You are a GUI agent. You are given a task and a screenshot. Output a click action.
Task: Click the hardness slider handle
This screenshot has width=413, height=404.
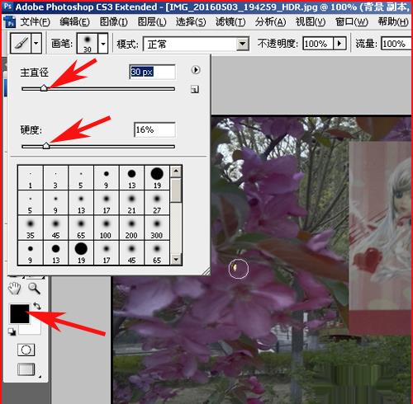coord(46,145)
